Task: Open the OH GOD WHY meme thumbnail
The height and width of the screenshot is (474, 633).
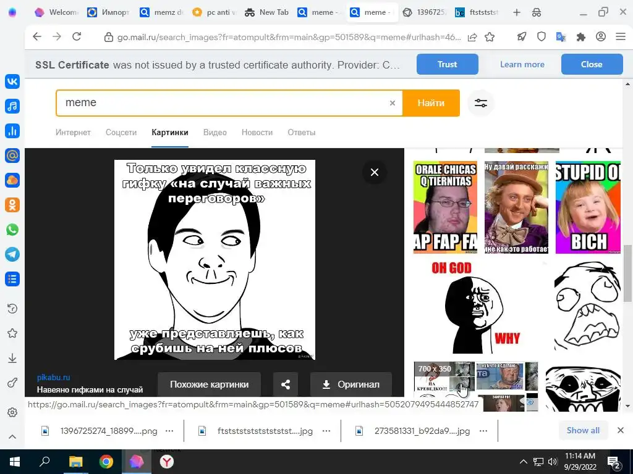Action: coord(480,307)
